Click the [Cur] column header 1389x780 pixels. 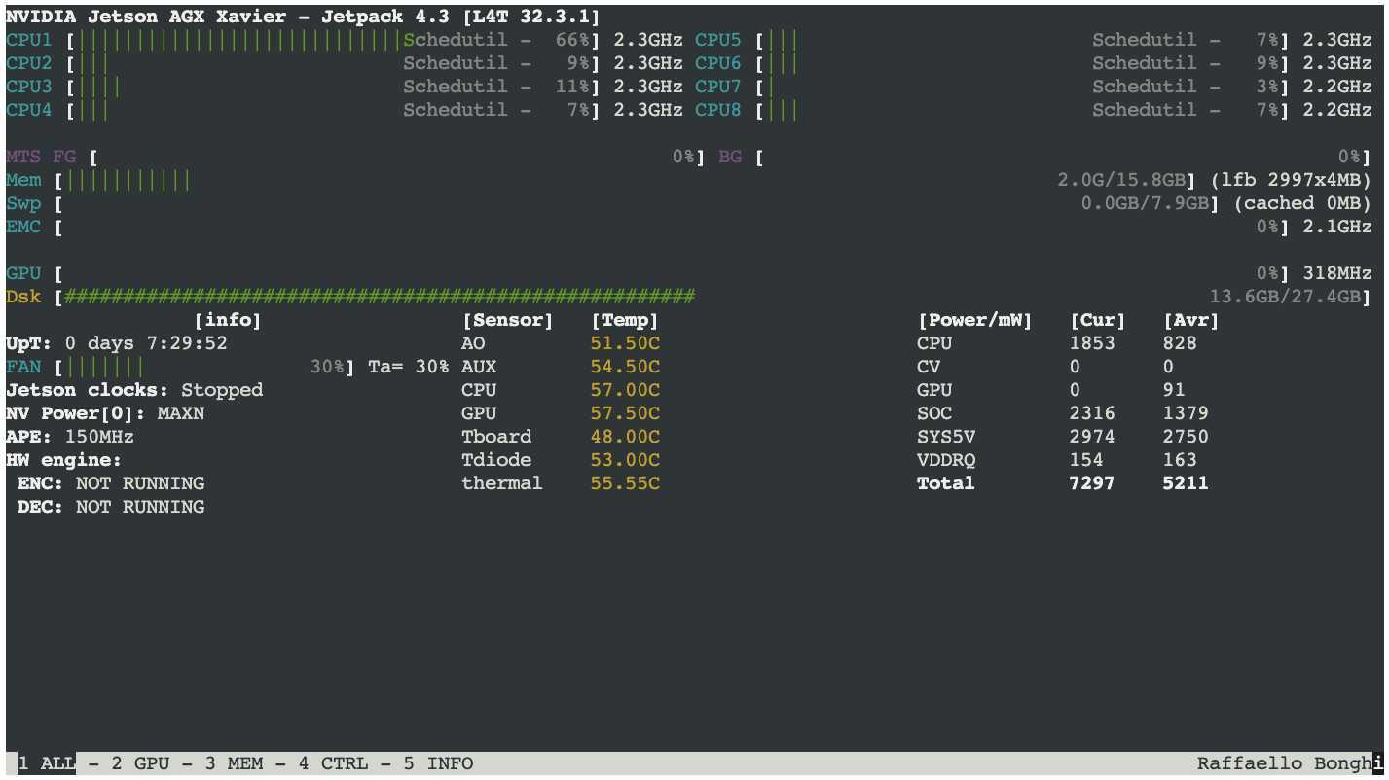coord(1098,320)
